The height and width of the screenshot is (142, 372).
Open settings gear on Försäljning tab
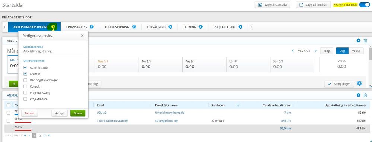click(170, 27)
